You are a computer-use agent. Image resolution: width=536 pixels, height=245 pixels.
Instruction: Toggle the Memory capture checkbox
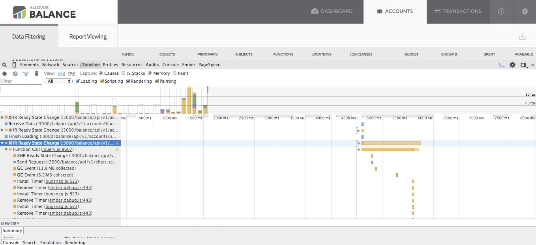click(150, 73)
